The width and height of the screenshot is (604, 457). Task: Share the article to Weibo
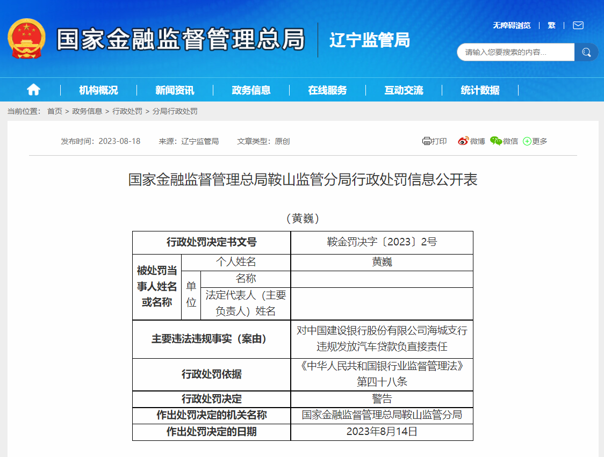[x=471, y=141]
